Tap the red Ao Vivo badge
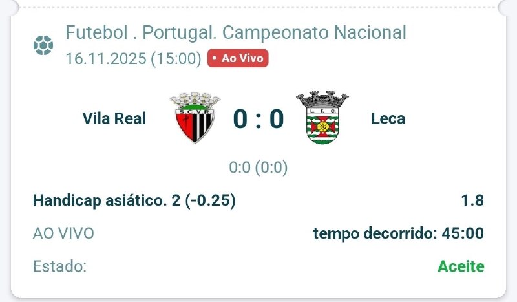Viewport: 517px width, 302px height. (238, 58)
